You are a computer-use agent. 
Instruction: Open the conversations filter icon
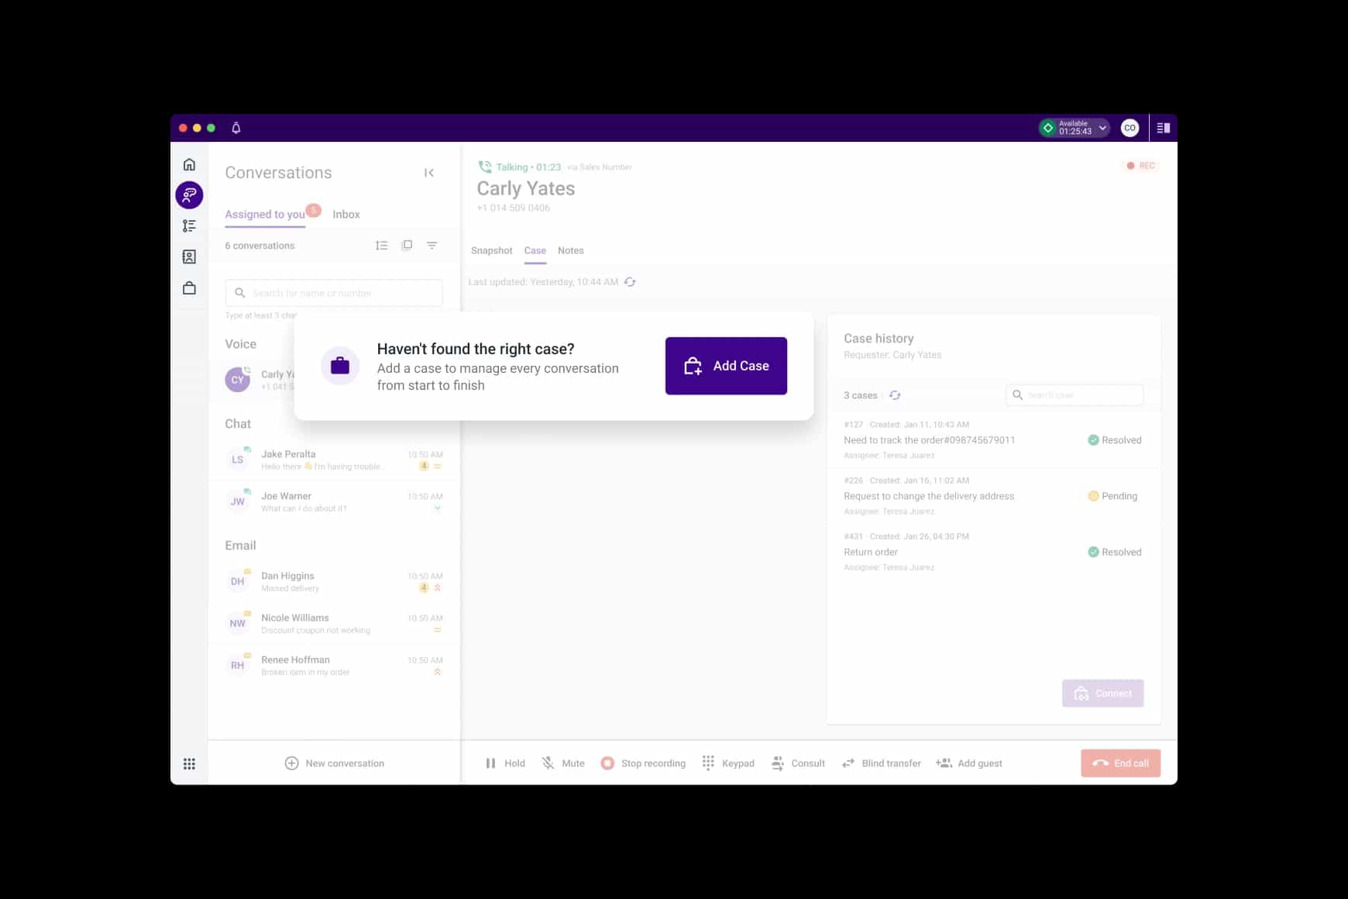(x=432, y=246)
